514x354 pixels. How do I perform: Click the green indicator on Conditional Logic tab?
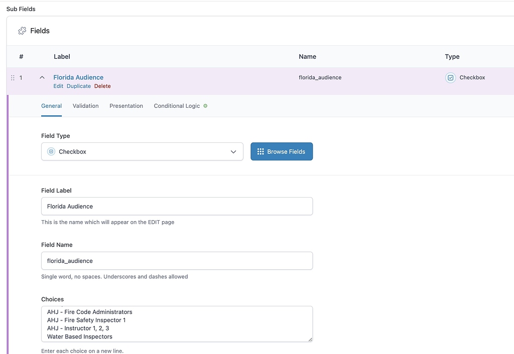point(206,106)
